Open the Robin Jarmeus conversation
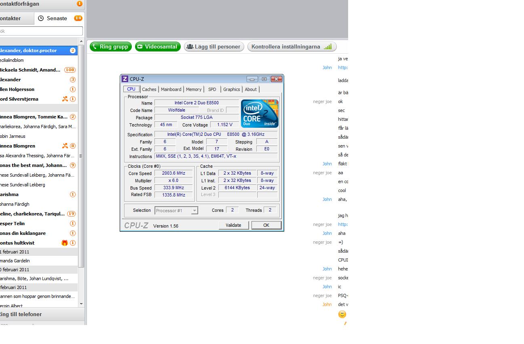The image size is (524, 344). coord(39,136)
